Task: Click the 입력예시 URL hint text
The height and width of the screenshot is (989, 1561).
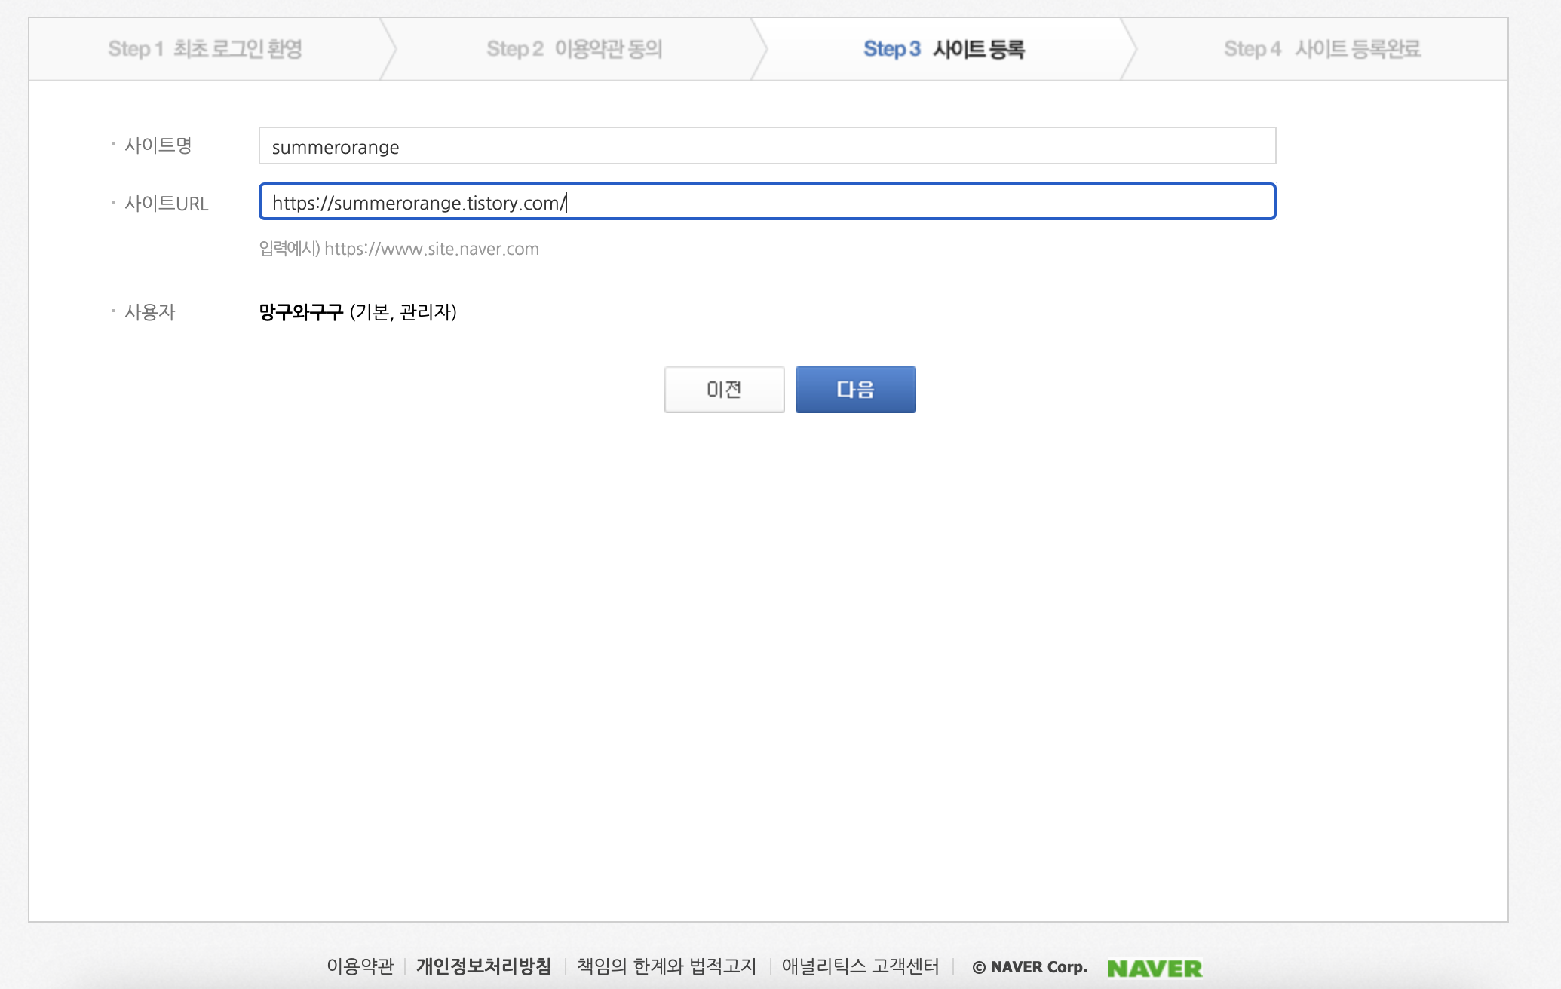Action: pyautogui.click(x=399, y=249)
